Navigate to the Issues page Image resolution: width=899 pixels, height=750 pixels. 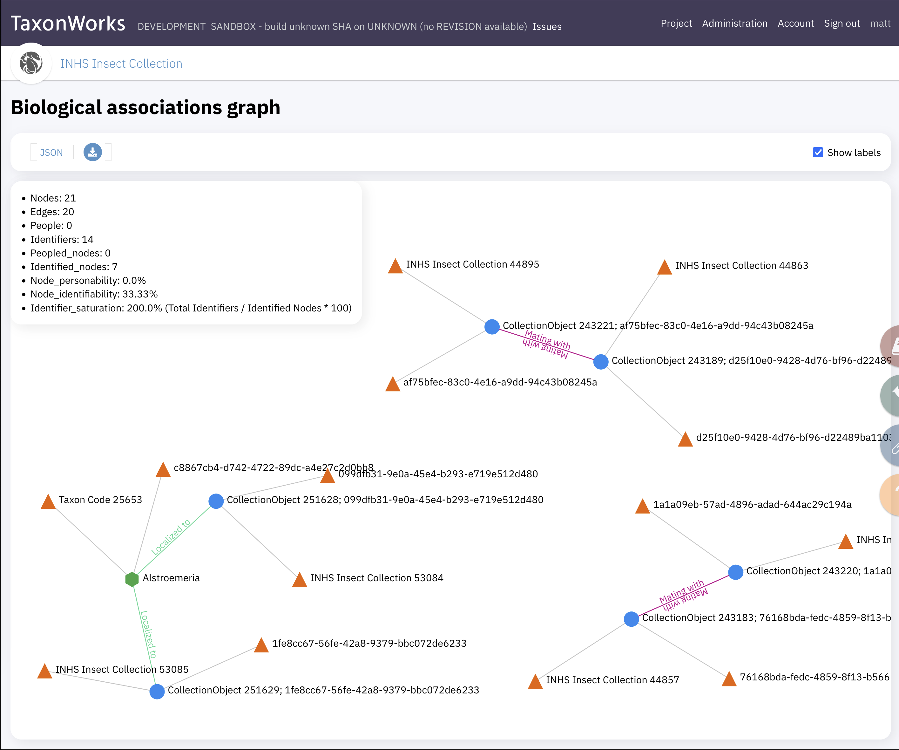point(547,27)
